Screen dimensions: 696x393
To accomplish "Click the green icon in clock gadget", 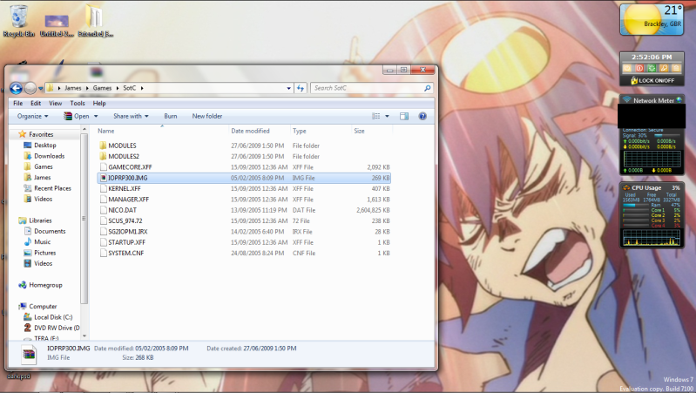I will point(652,68).
